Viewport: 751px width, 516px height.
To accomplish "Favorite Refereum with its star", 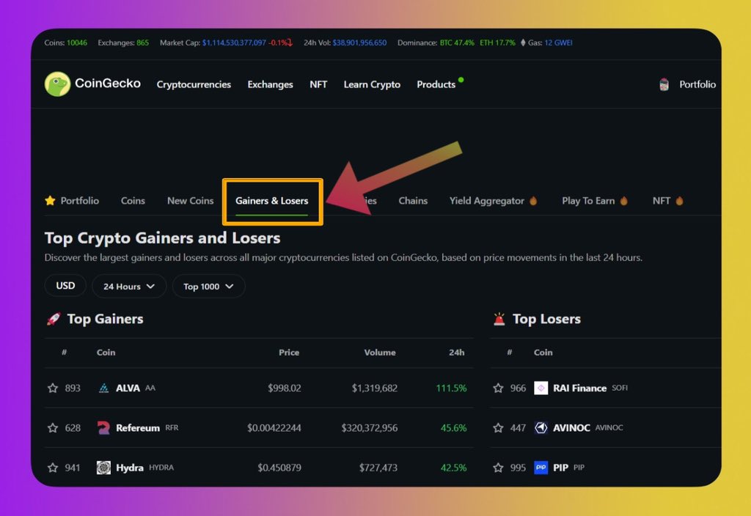I will (x=53, y=427).
